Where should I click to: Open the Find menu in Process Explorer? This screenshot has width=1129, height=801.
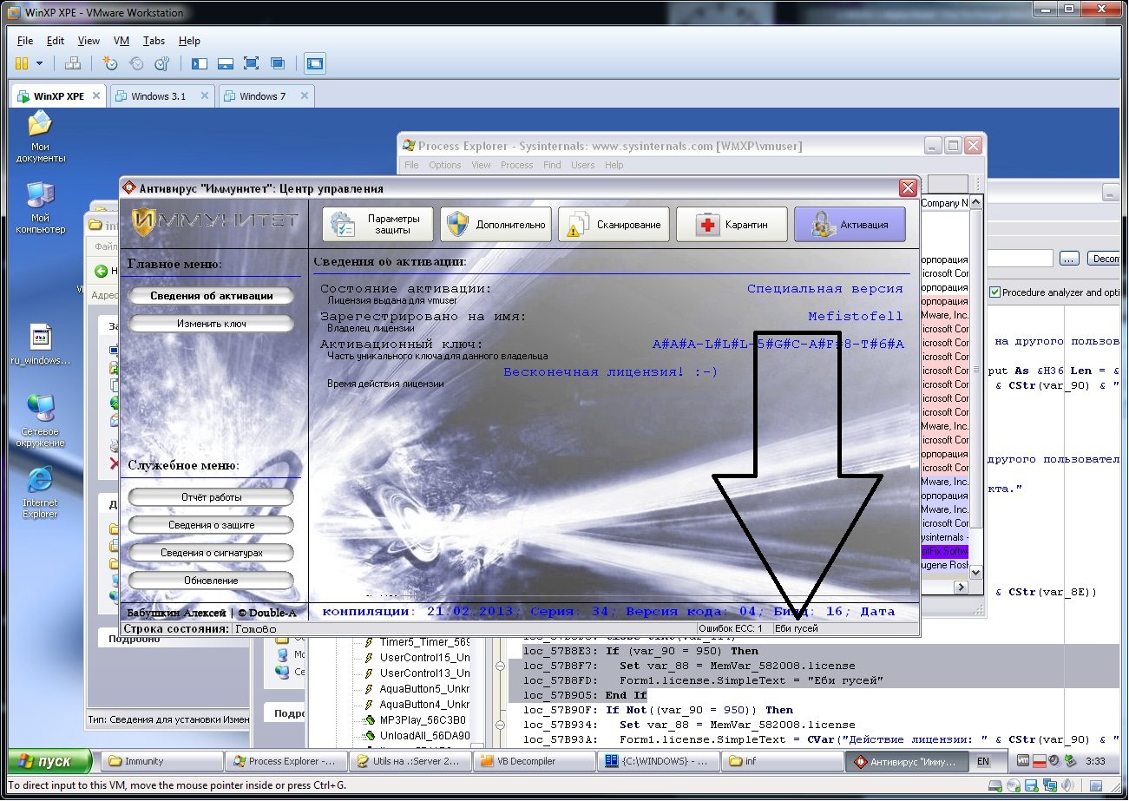(x=552, y=165)
